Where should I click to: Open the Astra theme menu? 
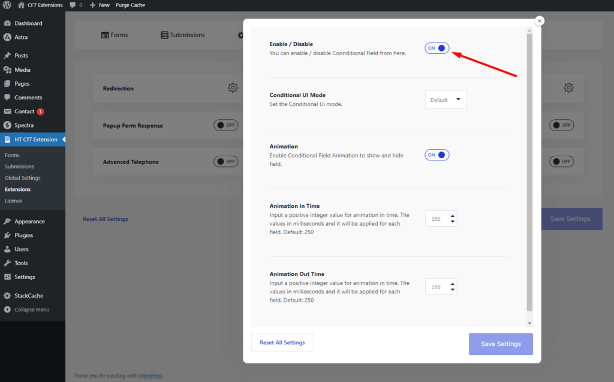tap(21, 37)
